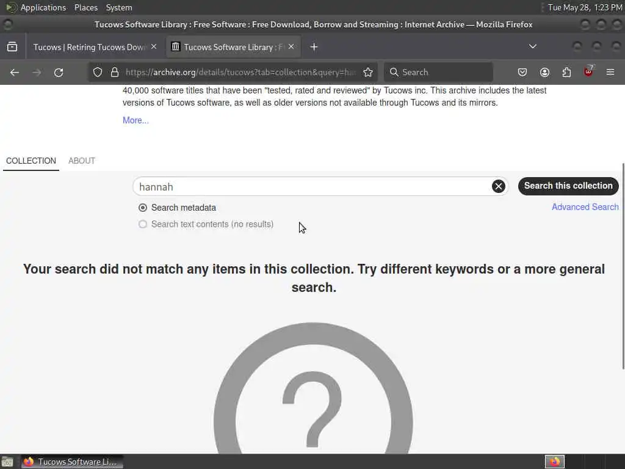The image size is (625, 469).
Task: Expand description with More... link
Action: tap(135, 120)
